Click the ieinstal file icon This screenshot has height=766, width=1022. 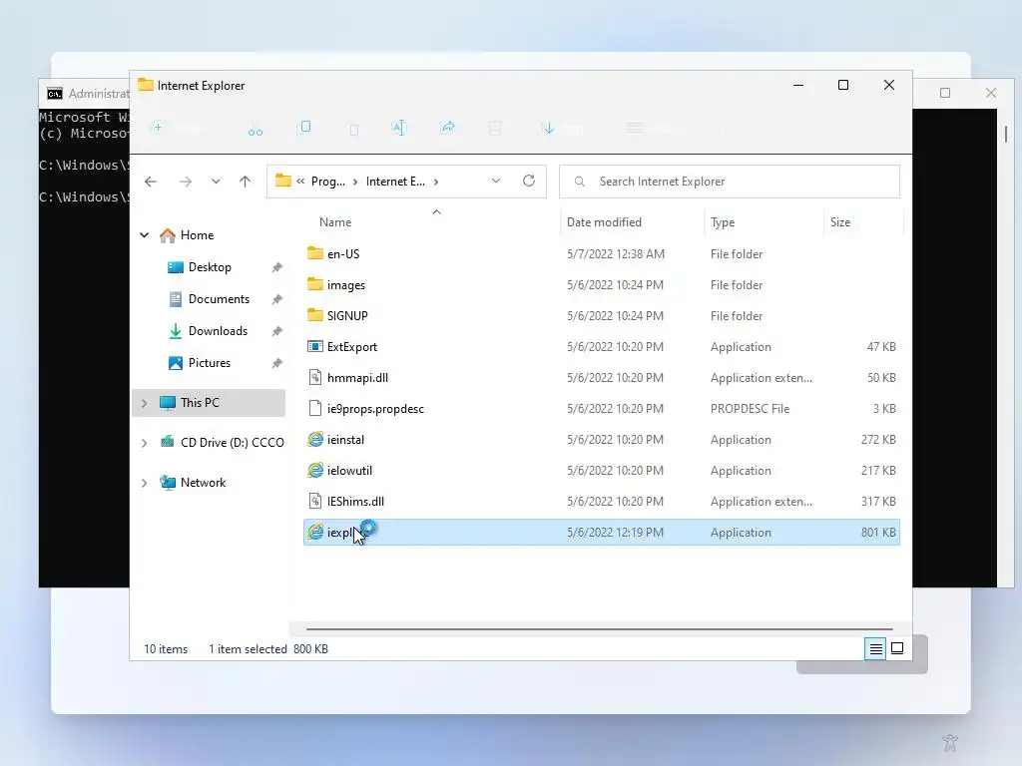pos(315,440)
